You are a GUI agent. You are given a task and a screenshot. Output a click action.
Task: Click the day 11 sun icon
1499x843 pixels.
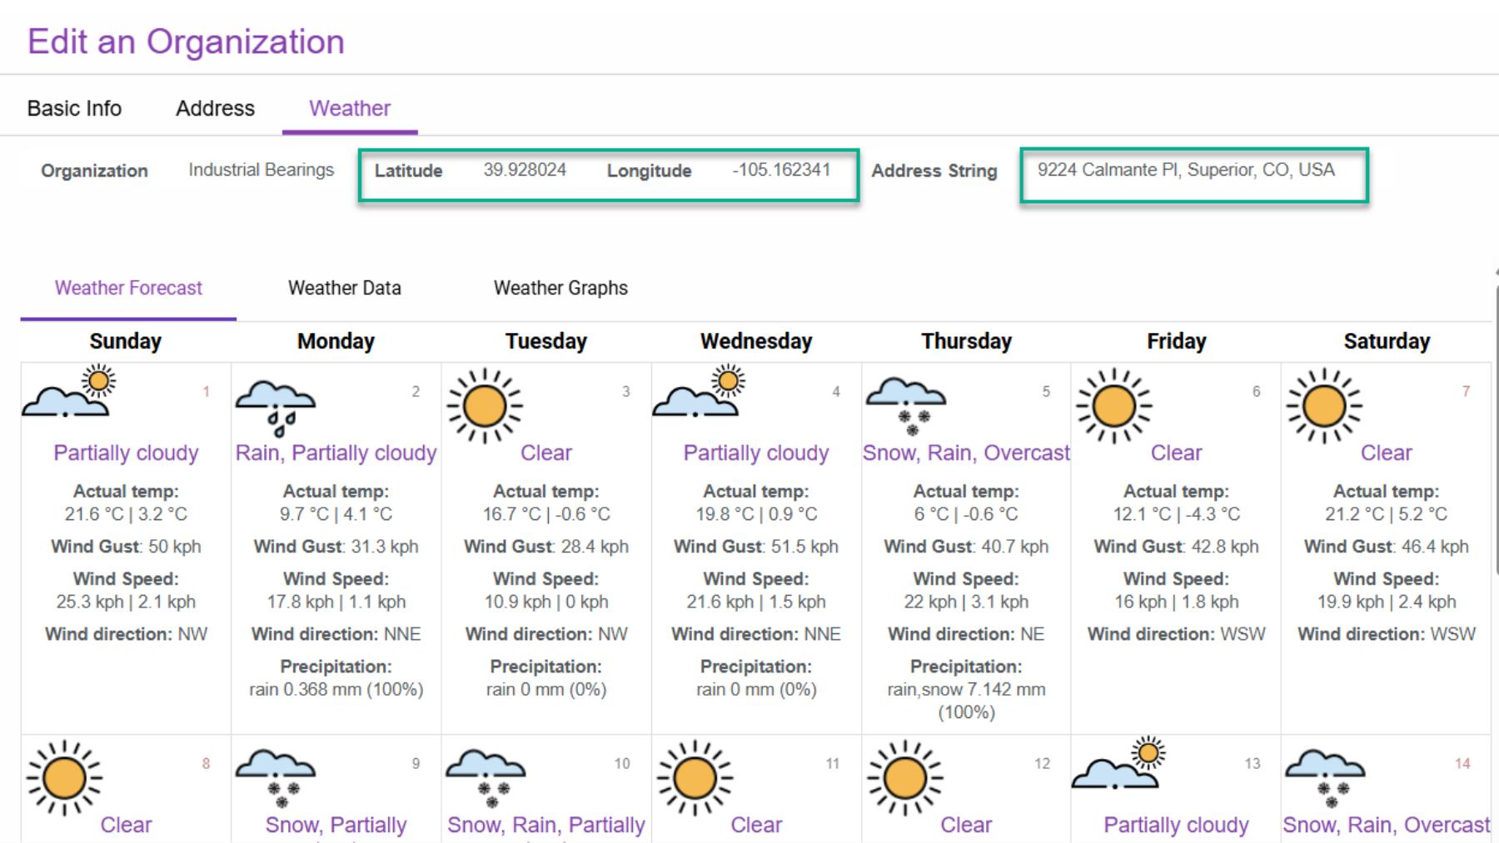pyautogui.click(x=695, y=778)
